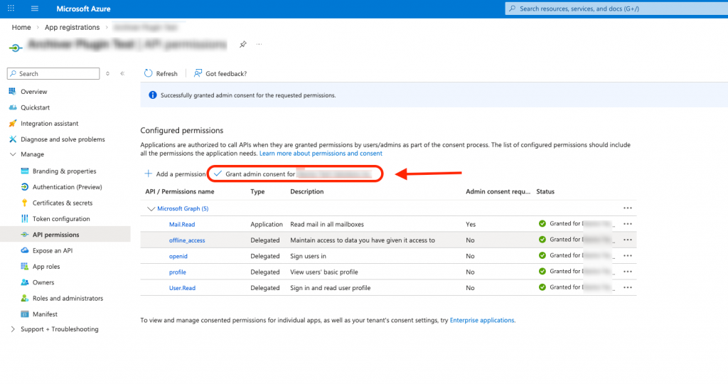Open Manifest in the sidebar
The height and width of the screenshot is (384, 728).
[x=45, y=314]
